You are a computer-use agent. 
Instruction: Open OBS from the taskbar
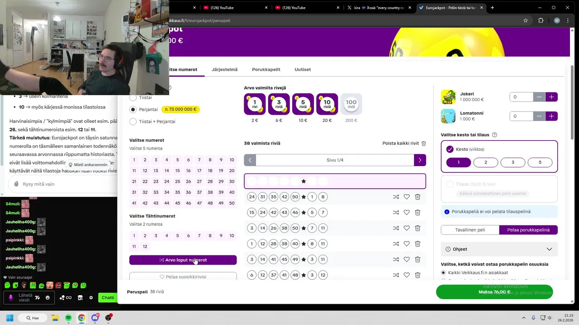(108, 318)
